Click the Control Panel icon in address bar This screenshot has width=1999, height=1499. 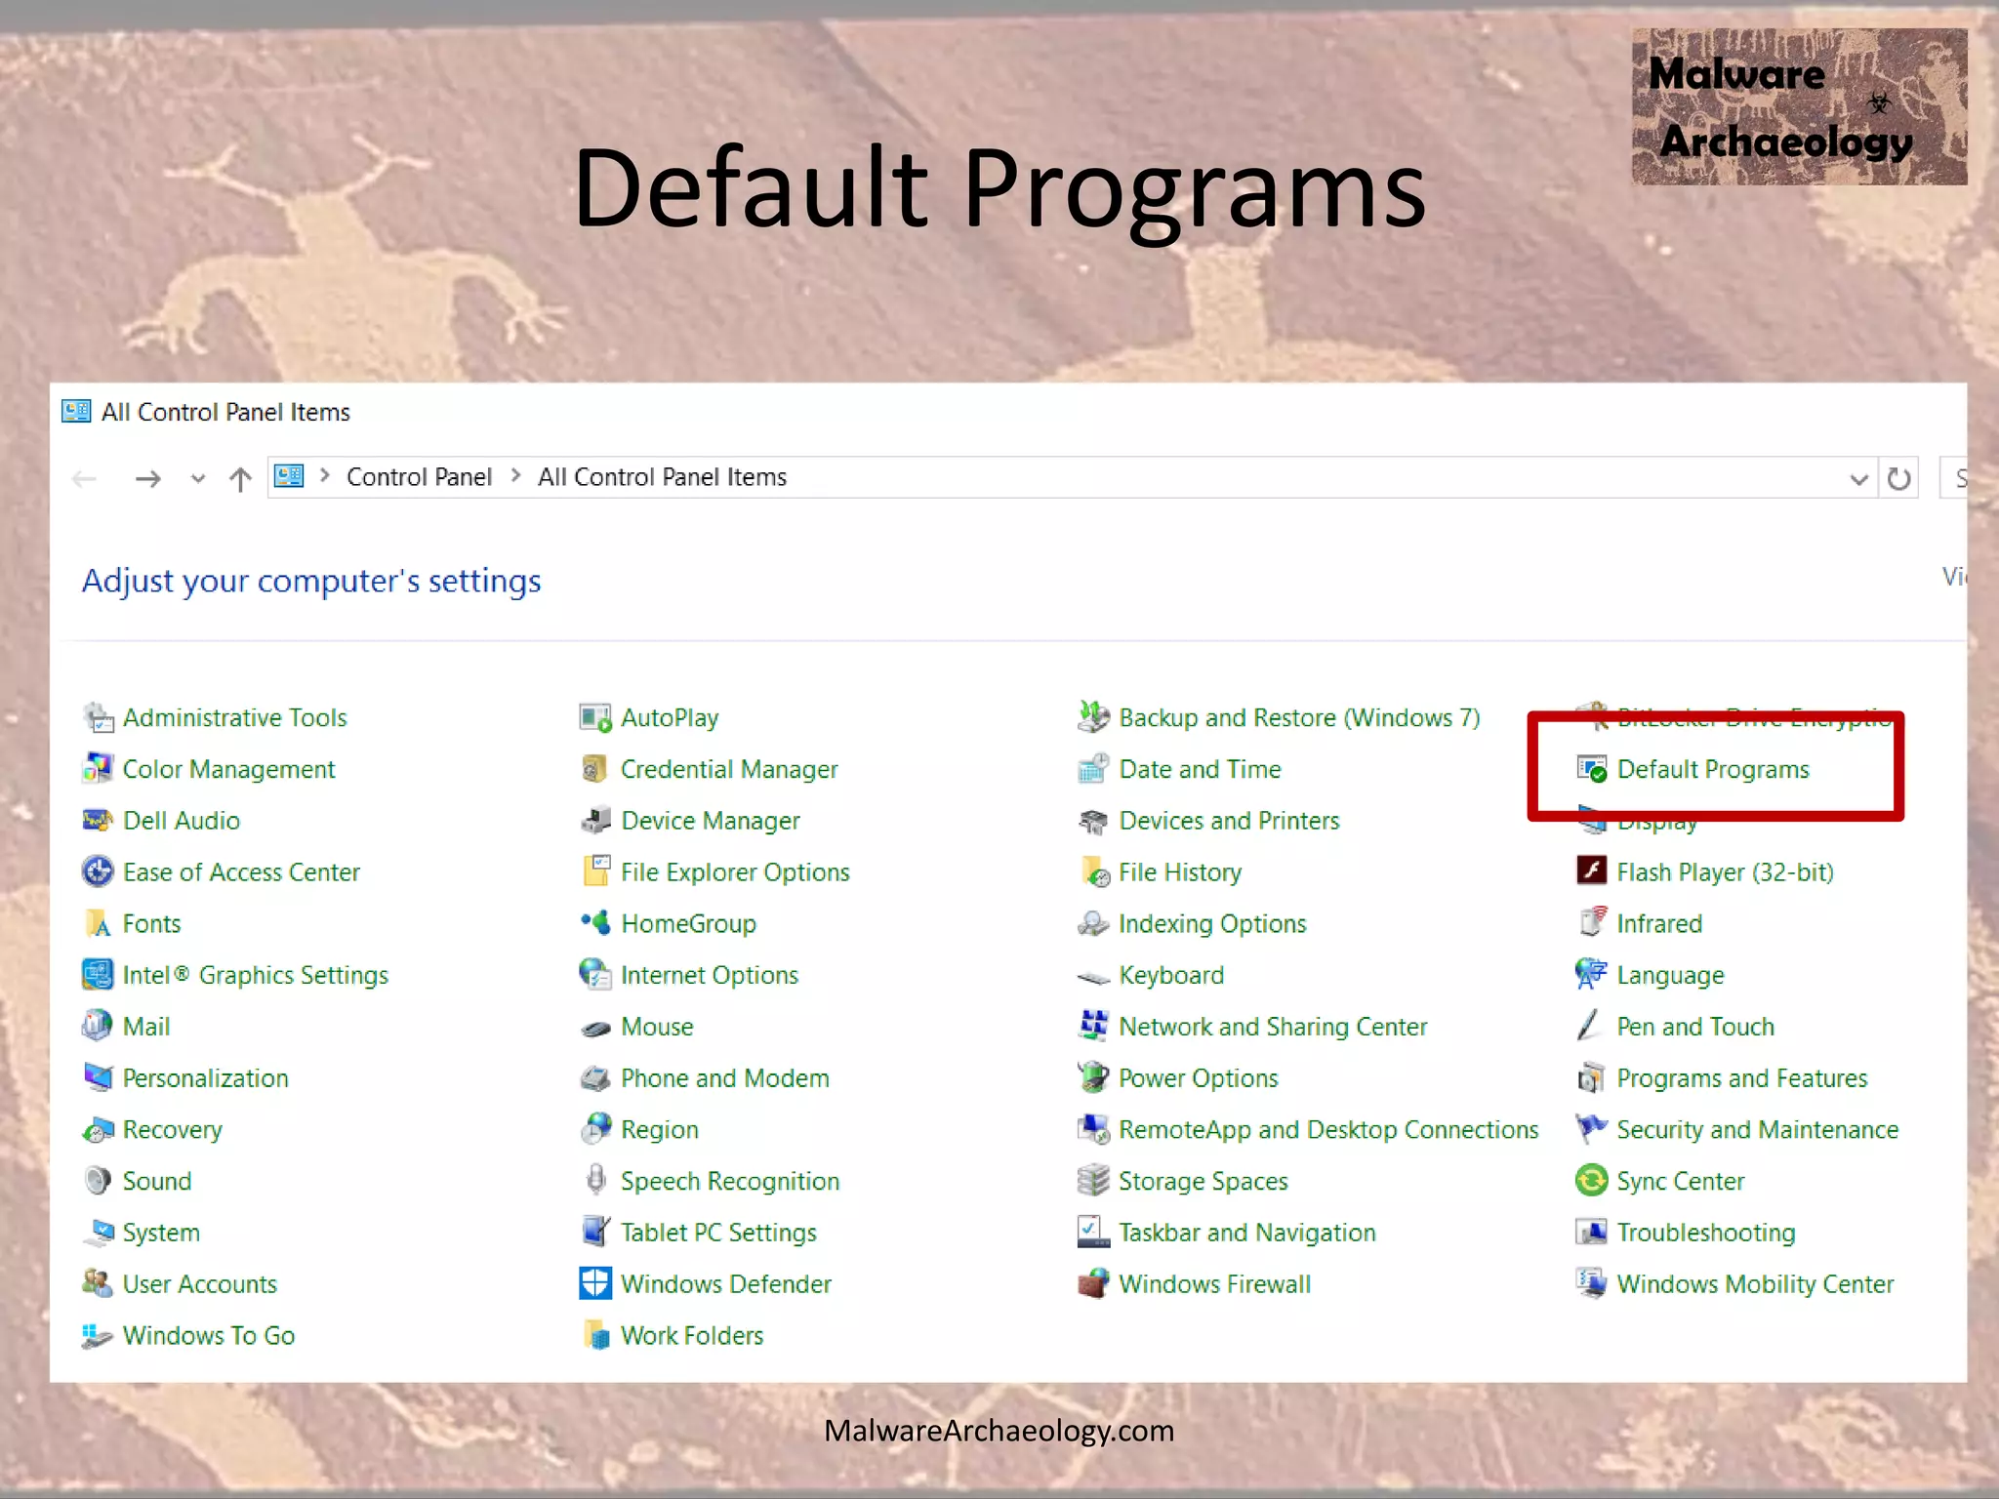click(289, 476)
